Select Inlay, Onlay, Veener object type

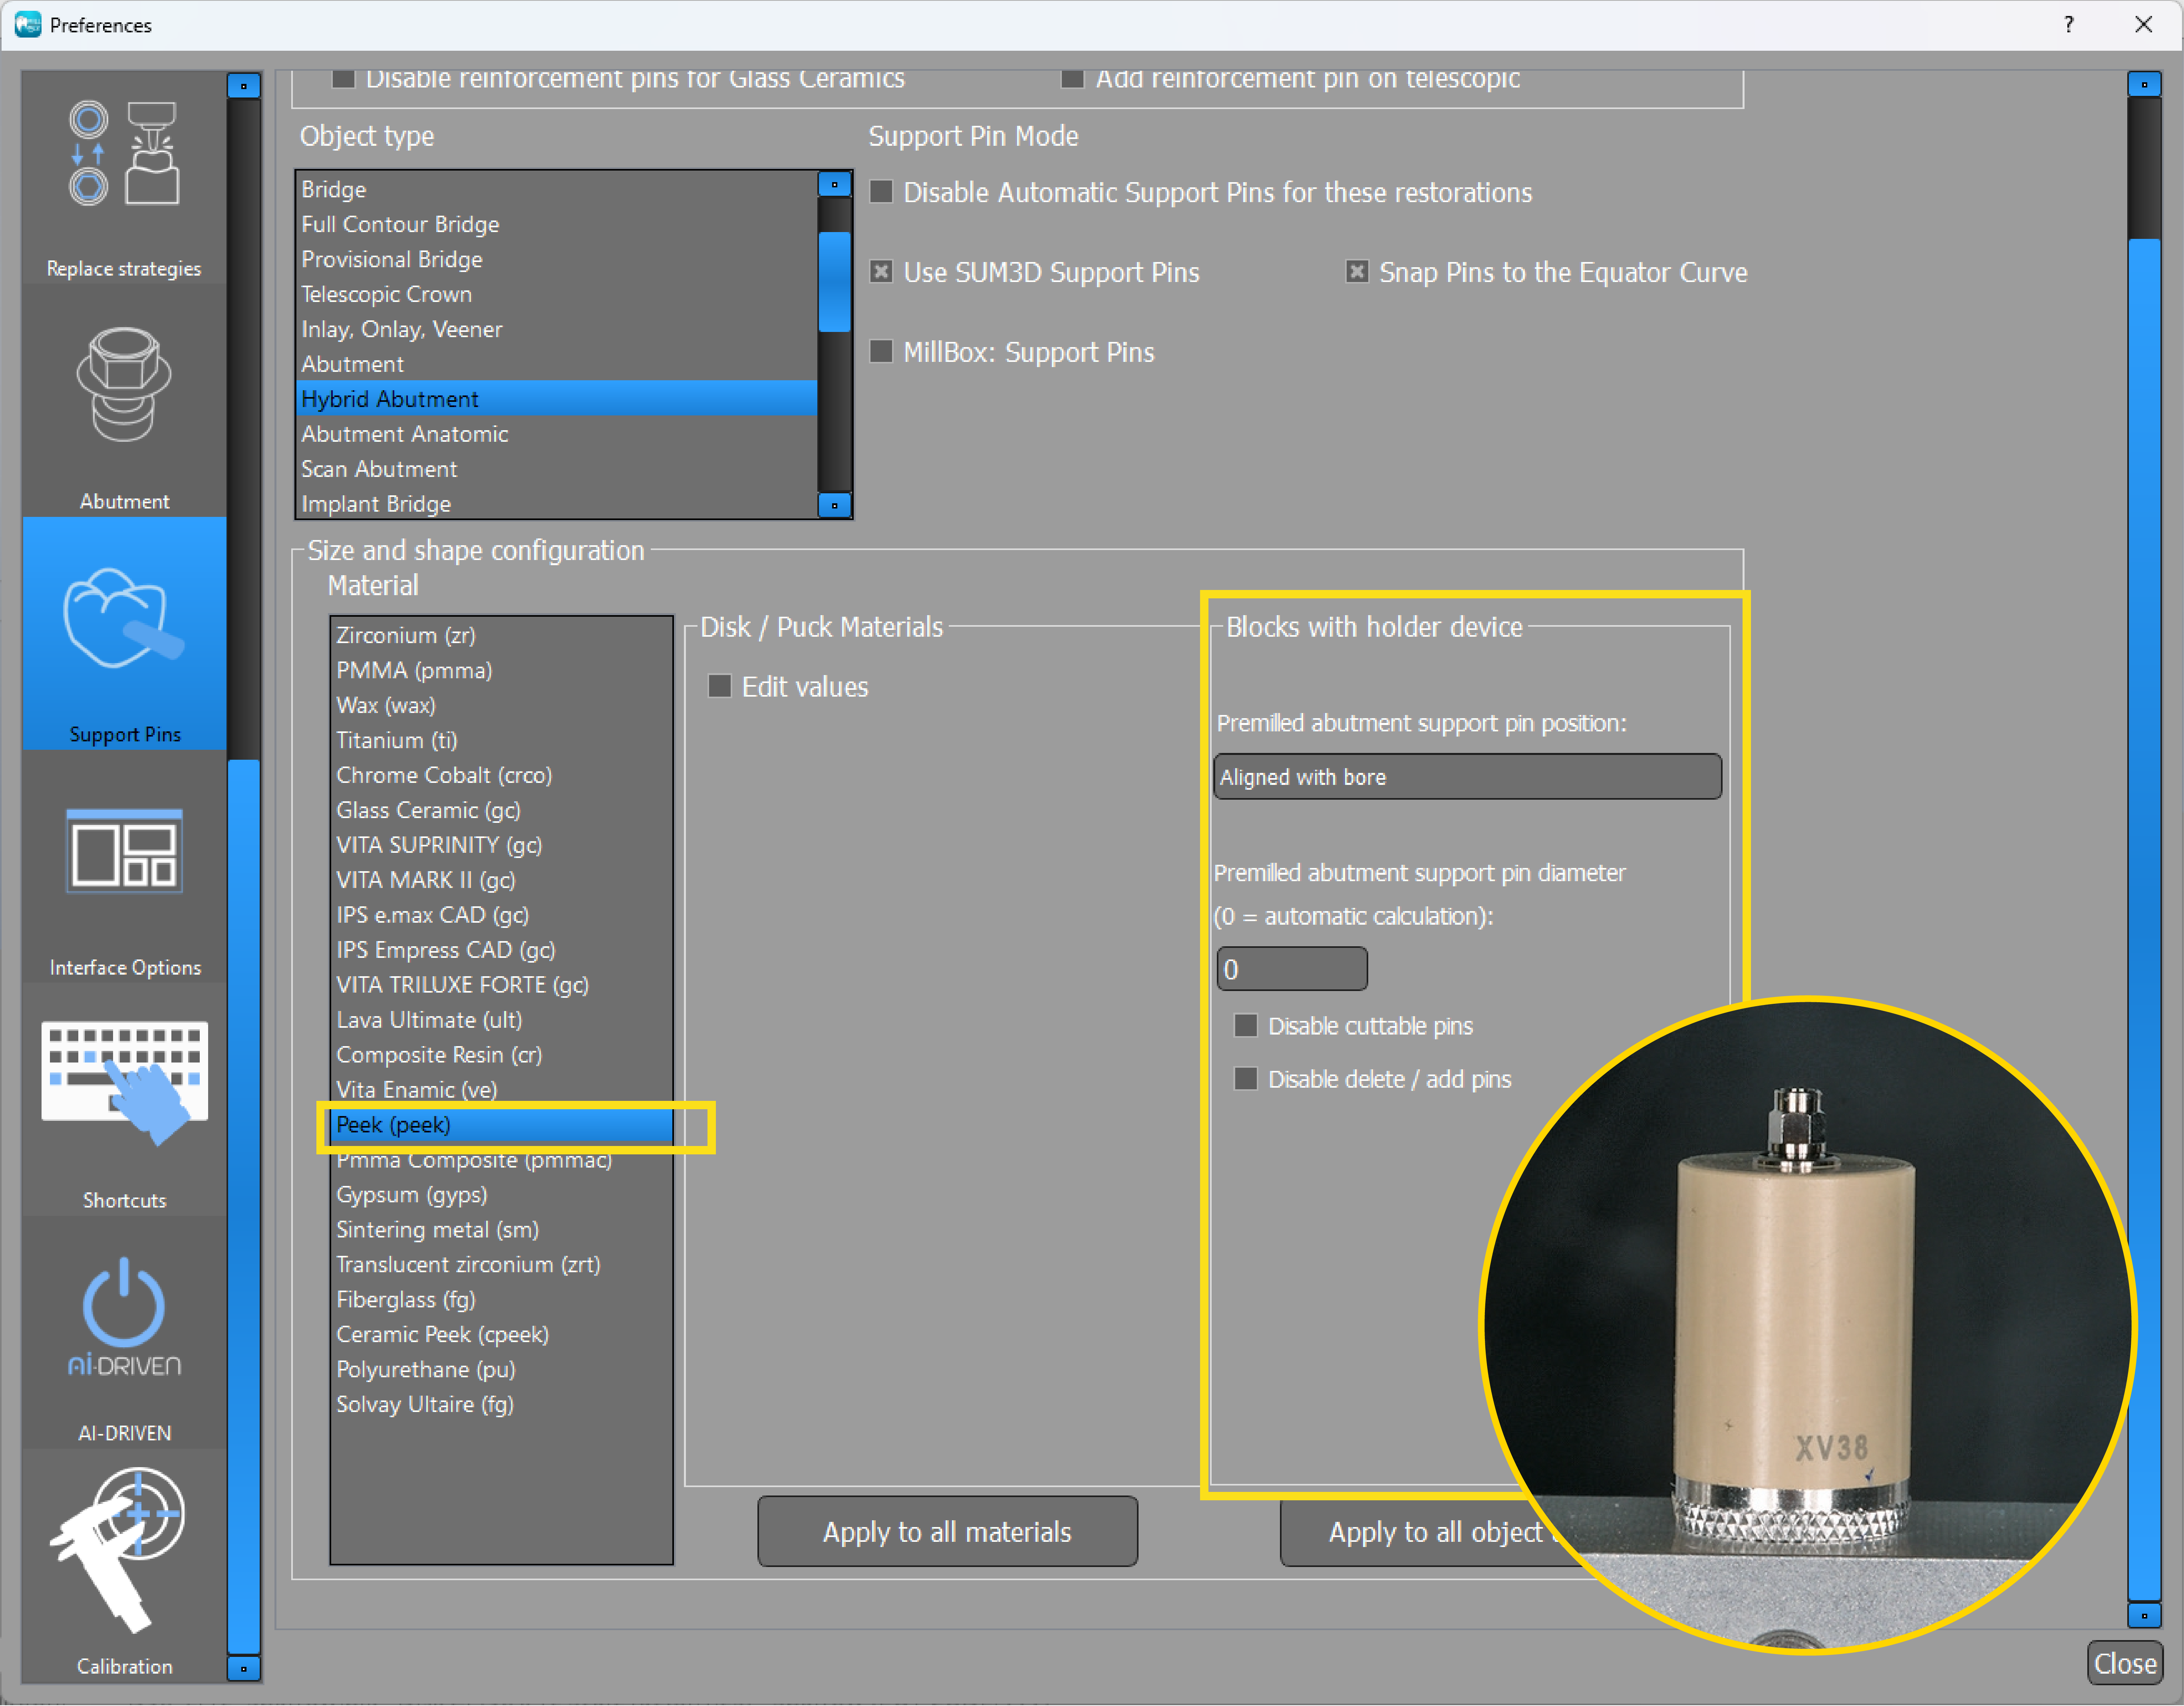click(557, 329)
